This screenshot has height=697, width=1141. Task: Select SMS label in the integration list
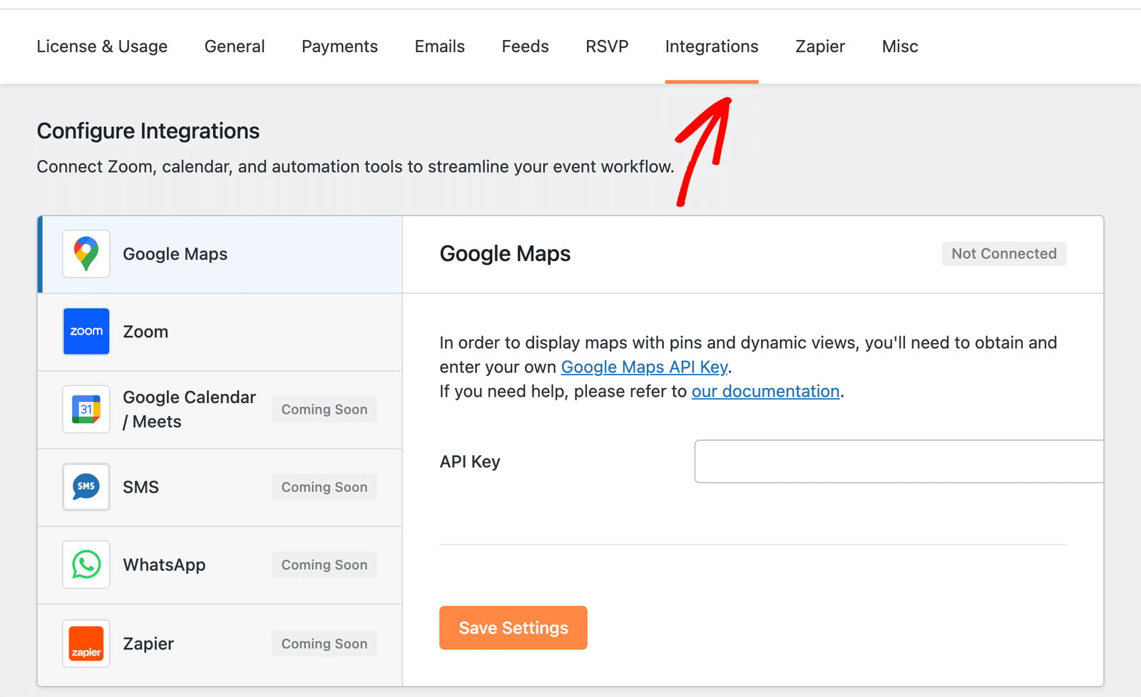[140, 487]
